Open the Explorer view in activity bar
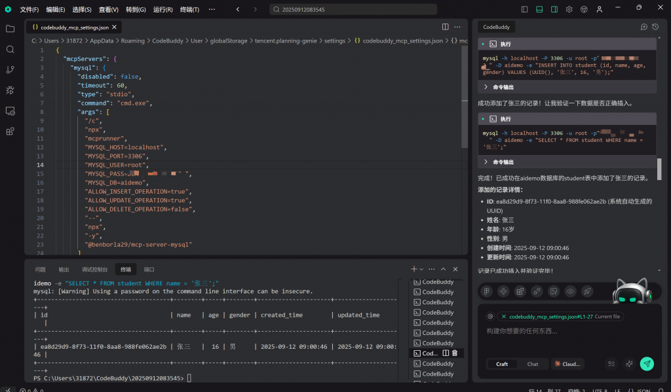The height and width of the screenshot is (392, 671). 10,29
